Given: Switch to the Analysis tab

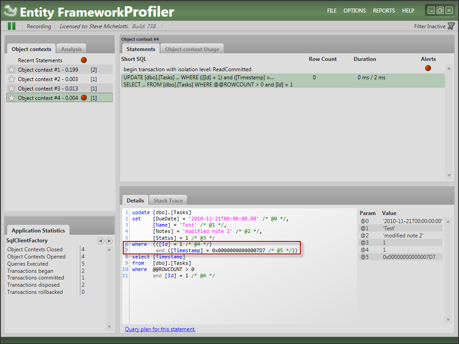Looking at the screenshot, I should pos(71,49).
